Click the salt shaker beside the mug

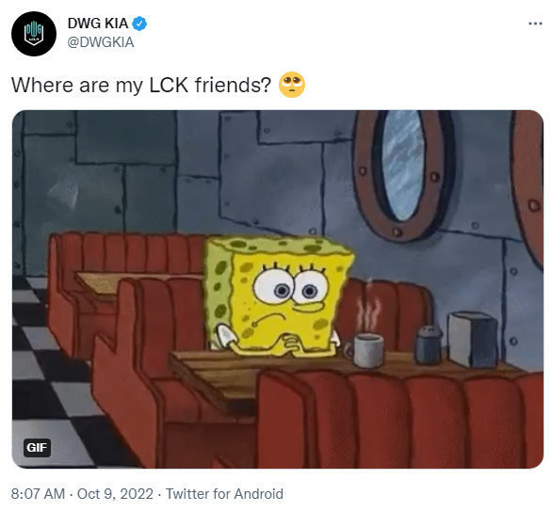pos(428,343)
